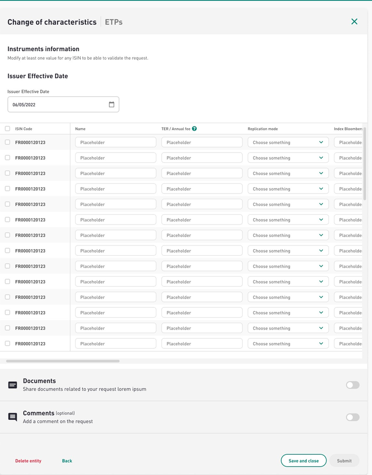Click the horizontal table scrollbar
Image resolution: width=372 pixels, height=475 pixels.
pos(63,361)
